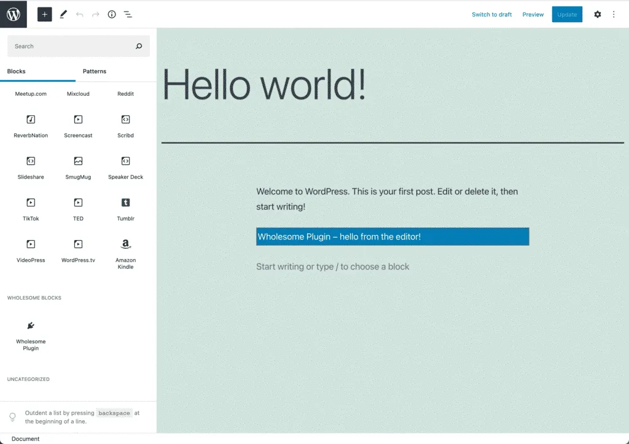The width and height of the screenshot is (629, 444).
Task: Insert the Amazon Kindle embed block
Action: (x=125, y=254)
